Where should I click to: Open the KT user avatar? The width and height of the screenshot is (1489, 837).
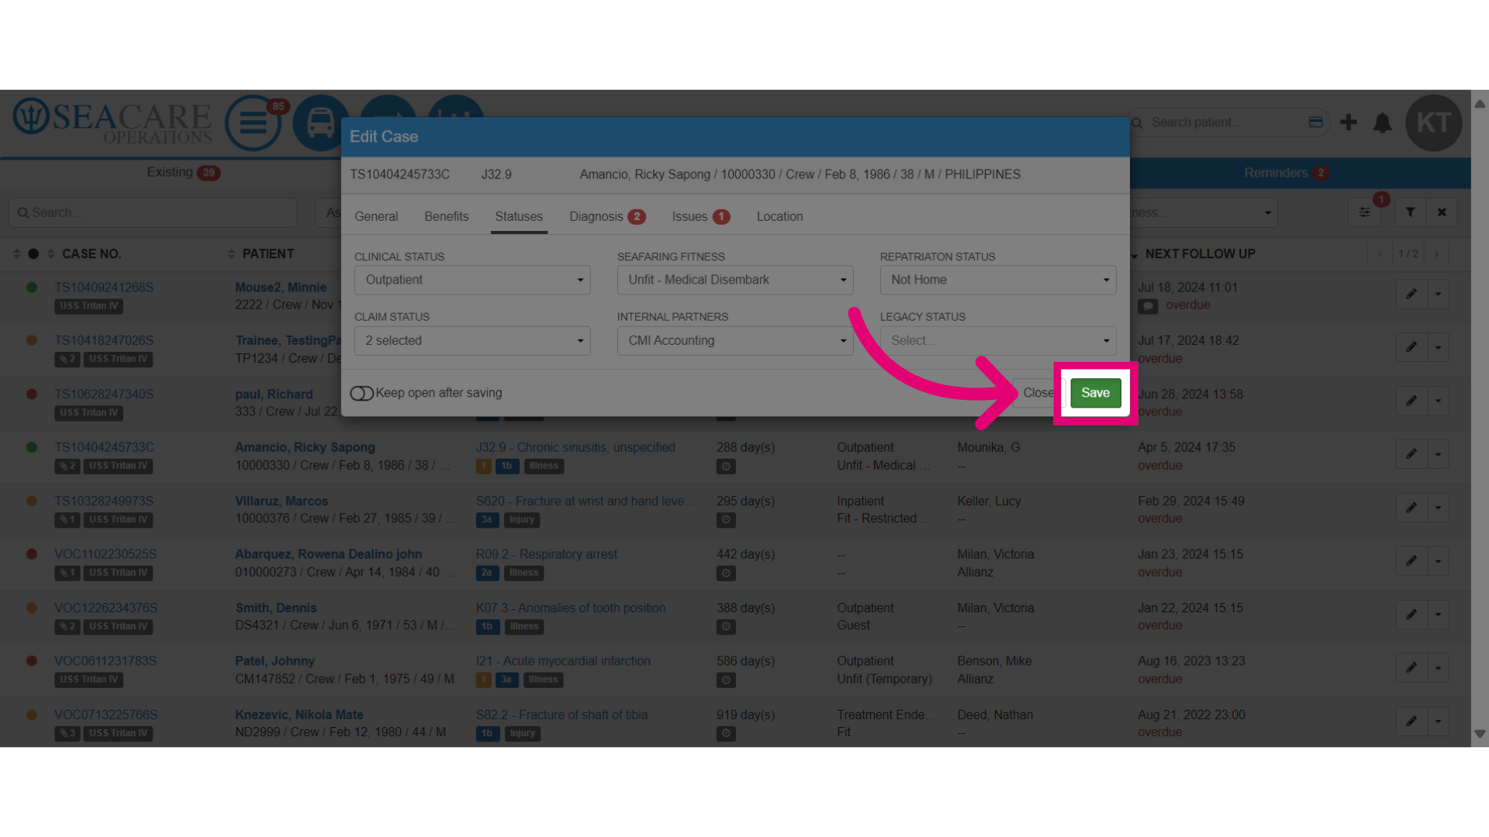pyautogui.click(x=1433, y=122)
